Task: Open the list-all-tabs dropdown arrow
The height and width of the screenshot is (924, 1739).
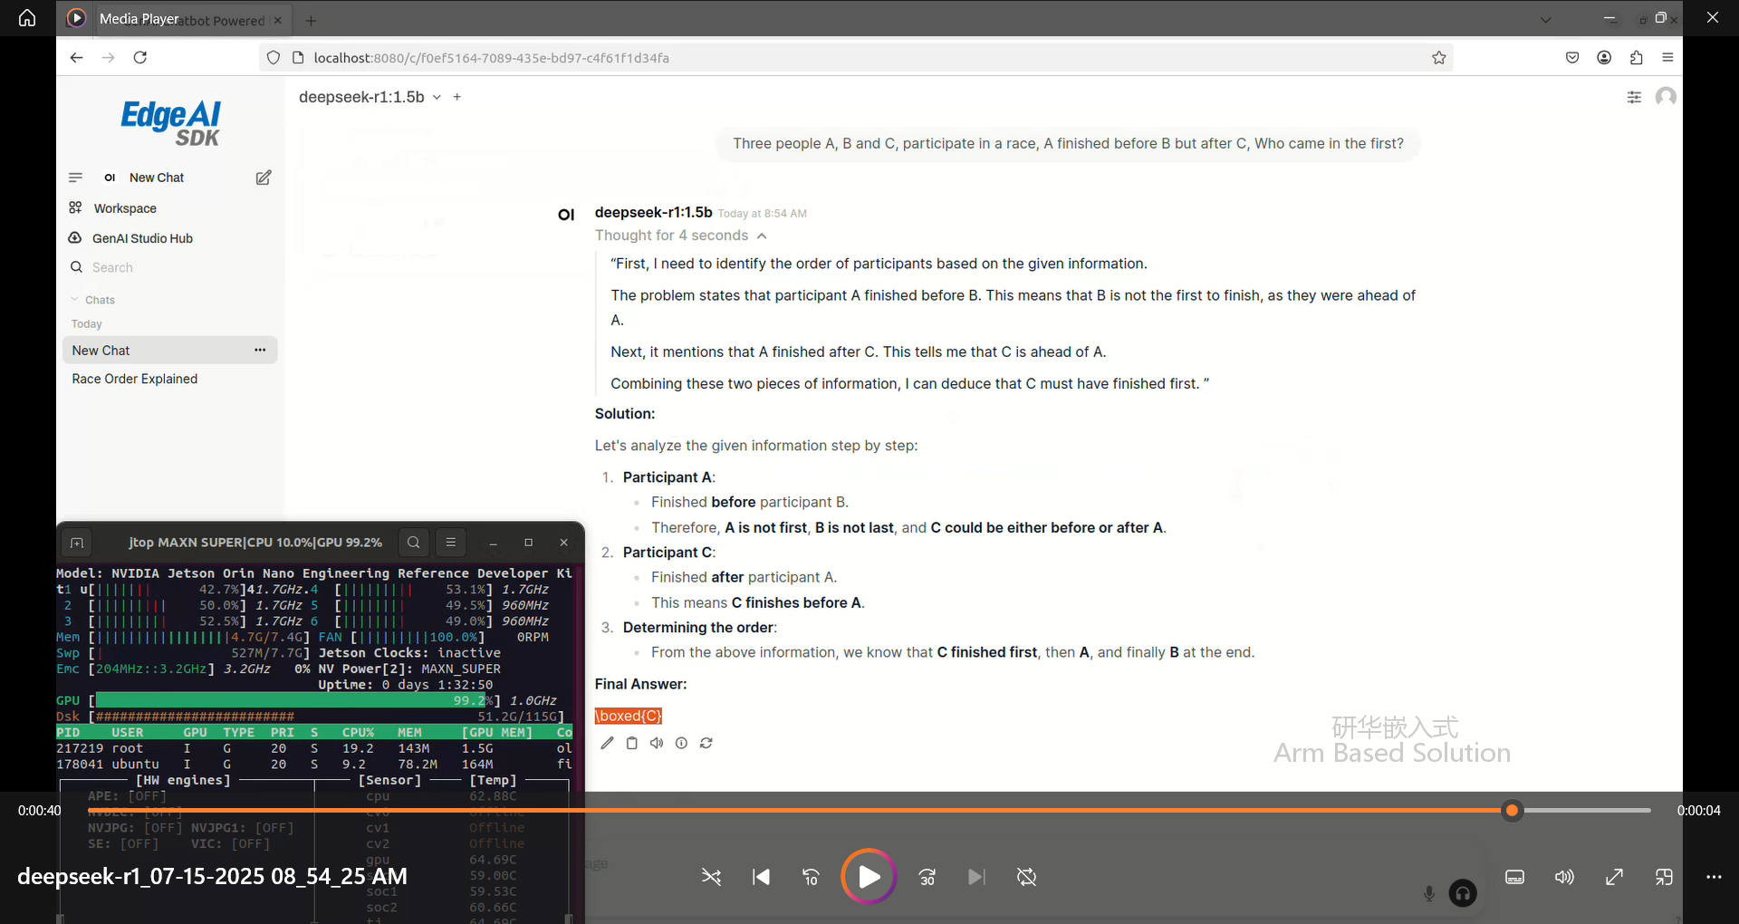Action: [1545, 20]
